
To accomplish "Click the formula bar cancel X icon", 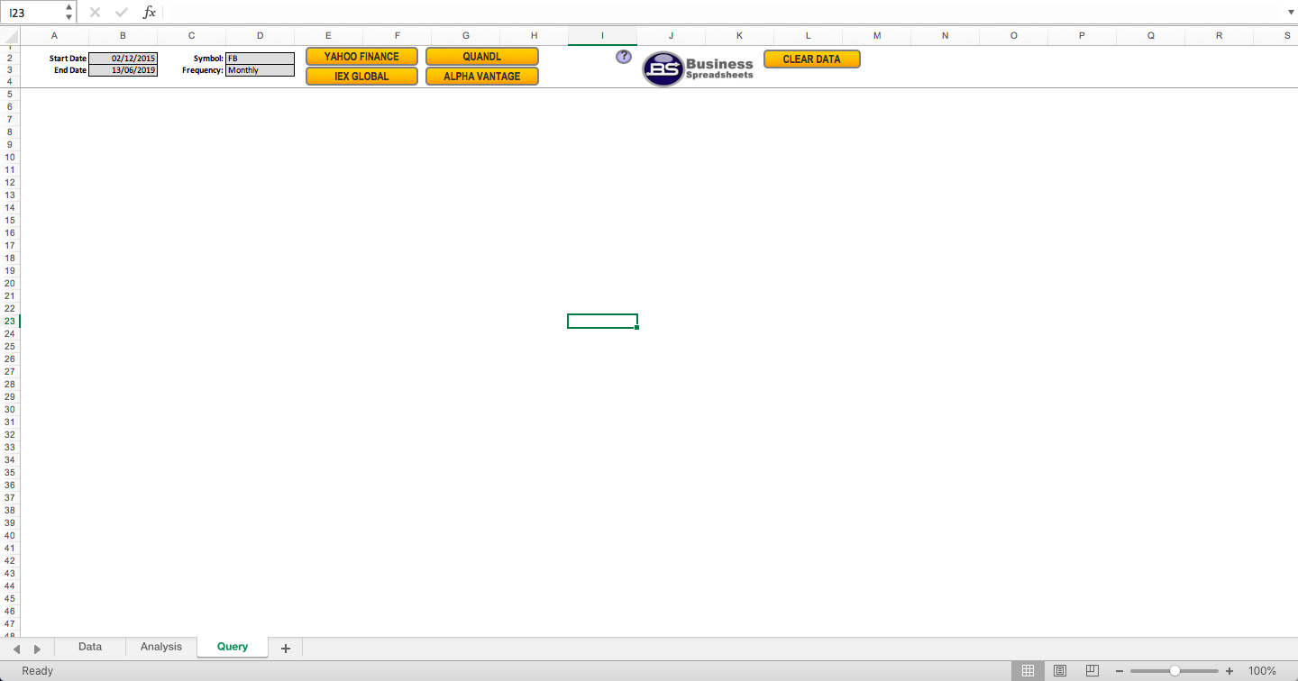I will (95, 13).
